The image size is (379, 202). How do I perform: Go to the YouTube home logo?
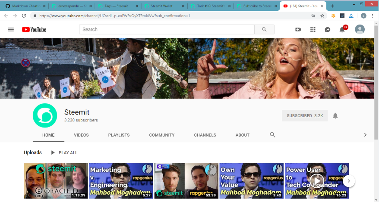pos(34,29)
